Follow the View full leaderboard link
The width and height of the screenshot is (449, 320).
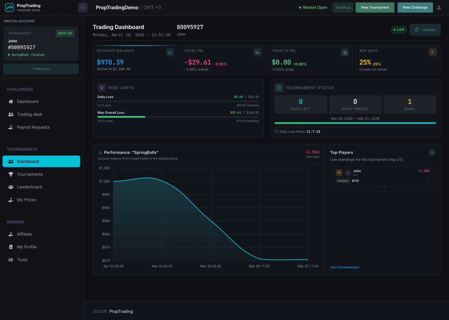(x=344, y=267)
